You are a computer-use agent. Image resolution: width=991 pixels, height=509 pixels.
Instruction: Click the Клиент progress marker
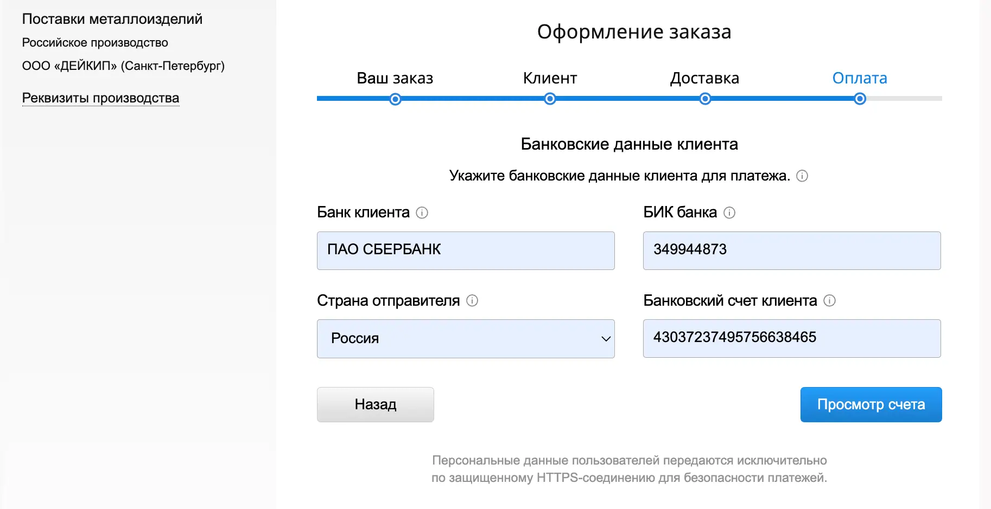(550, 99)
